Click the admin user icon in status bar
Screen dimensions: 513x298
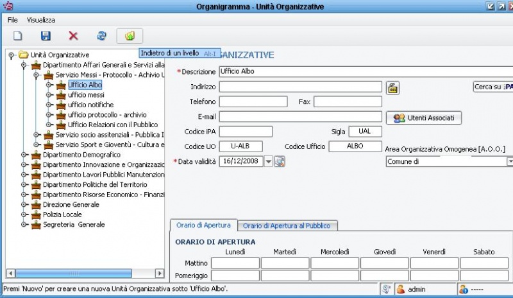pos(401,290)
